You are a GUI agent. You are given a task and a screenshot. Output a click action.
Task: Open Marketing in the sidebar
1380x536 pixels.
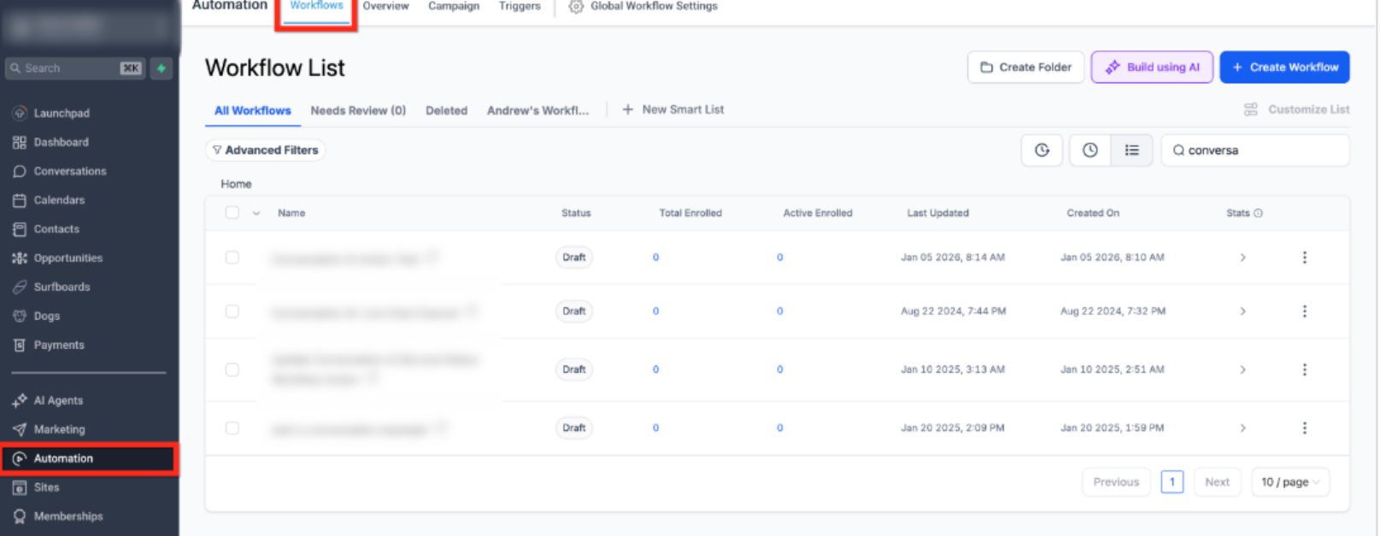pyautogui.click(x=50, y=429)
